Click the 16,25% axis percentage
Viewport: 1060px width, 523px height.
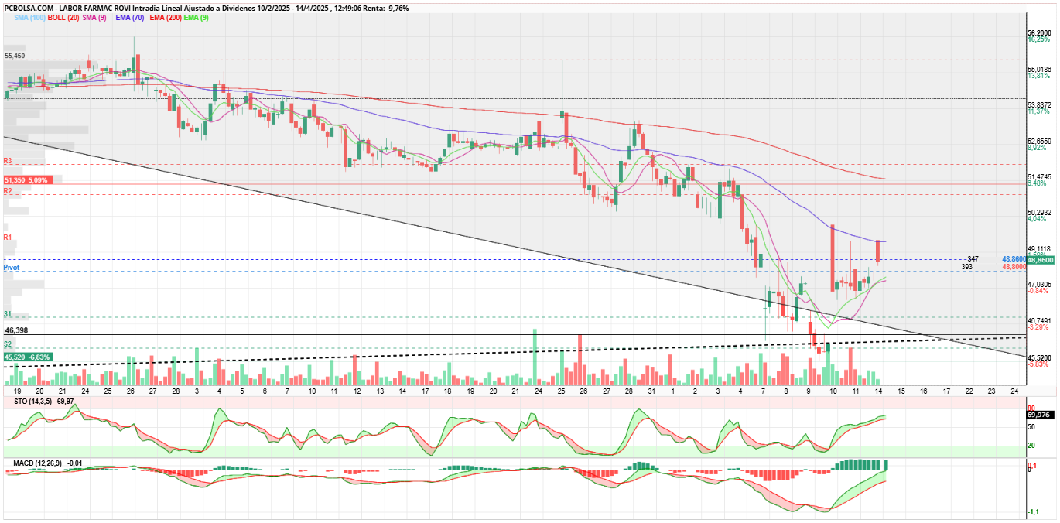(1038, 39)
